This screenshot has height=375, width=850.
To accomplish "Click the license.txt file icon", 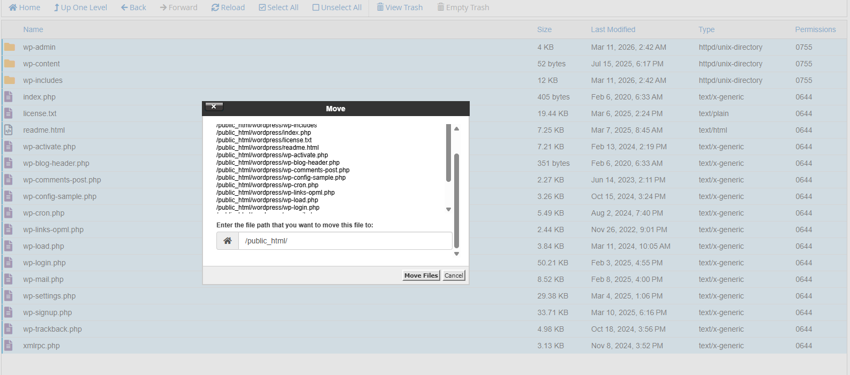I will (x=9, y=113).
